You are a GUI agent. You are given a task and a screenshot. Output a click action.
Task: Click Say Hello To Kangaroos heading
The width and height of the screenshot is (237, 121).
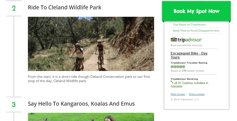pyautogui.click(x=81, y=104)
